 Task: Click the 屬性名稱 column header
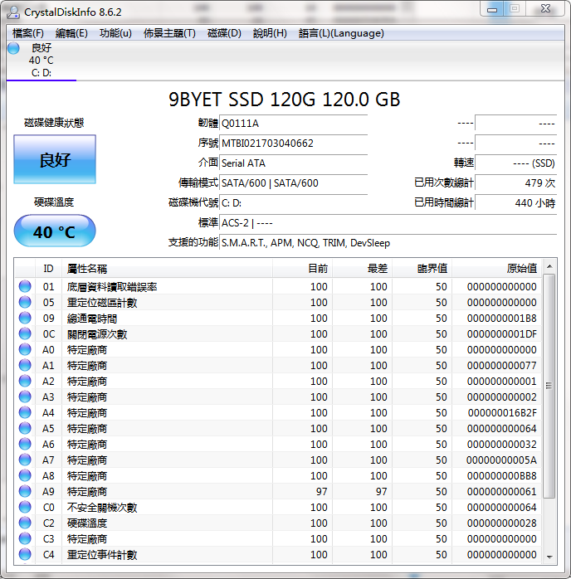pyautogui.click(x=167, y=269)
